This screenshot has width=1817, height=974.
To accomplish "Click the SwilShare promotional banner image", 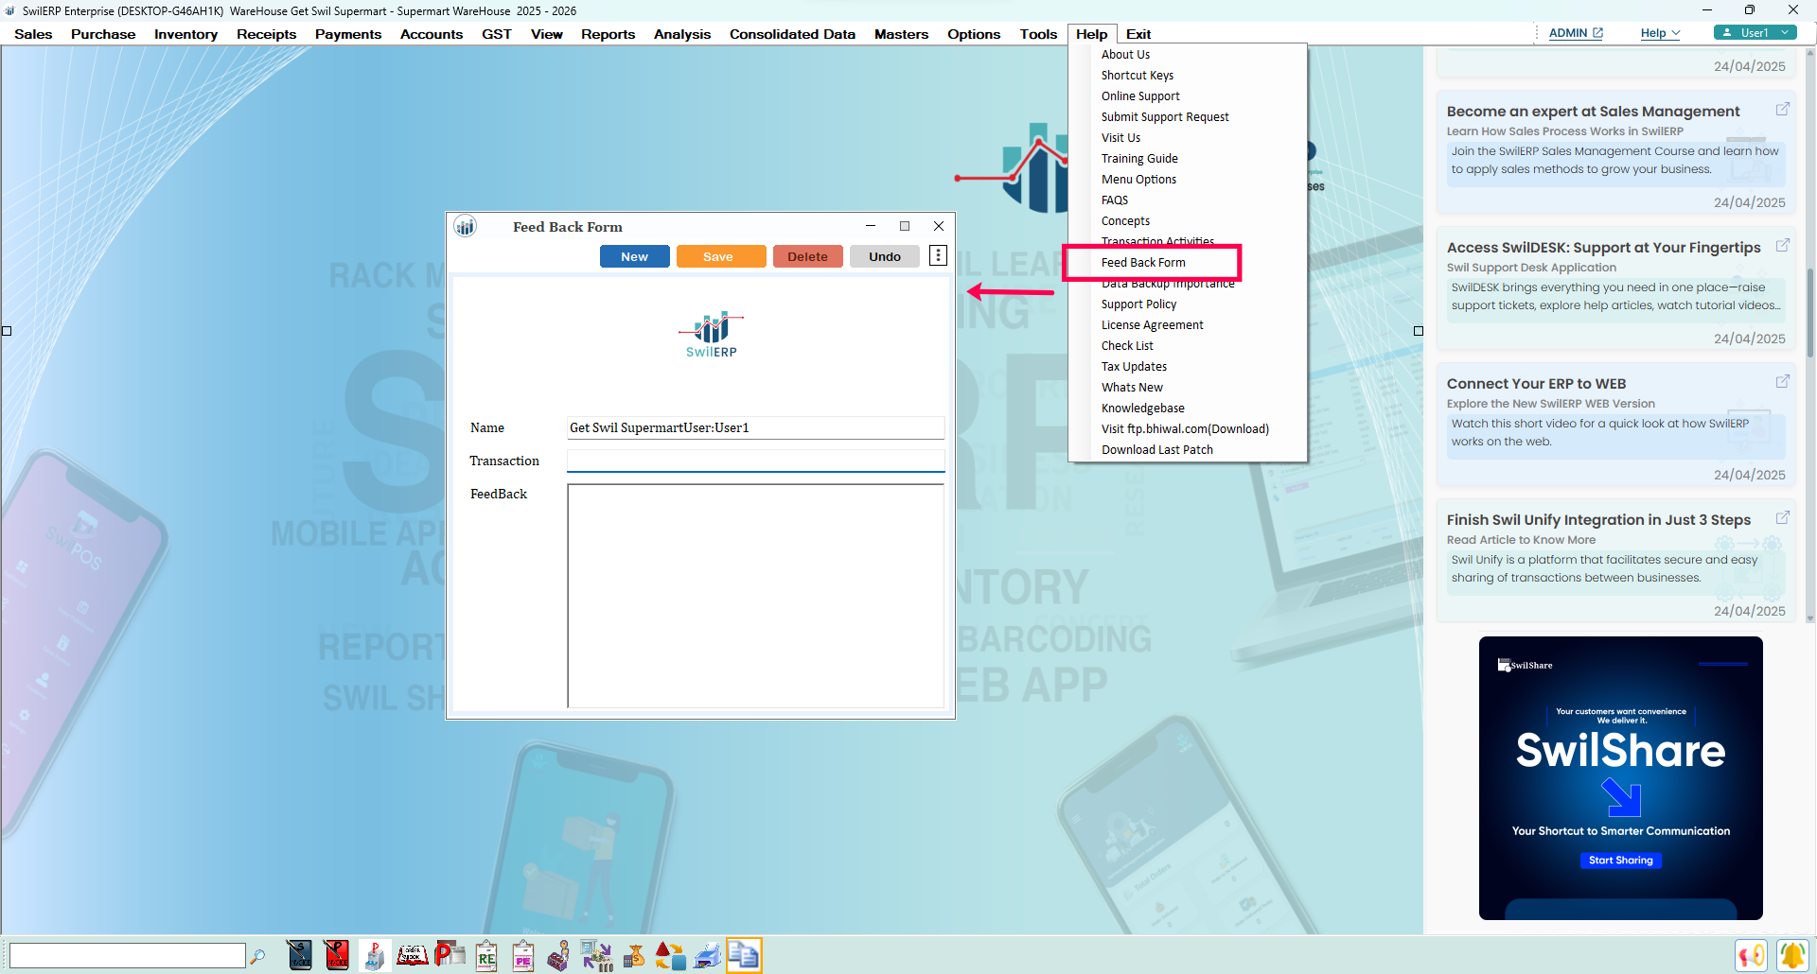I will tap(1620, 777).
